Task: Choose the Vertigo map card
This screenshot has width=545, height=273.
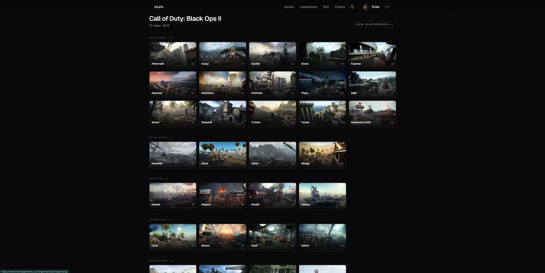Action: coord(322,196)
